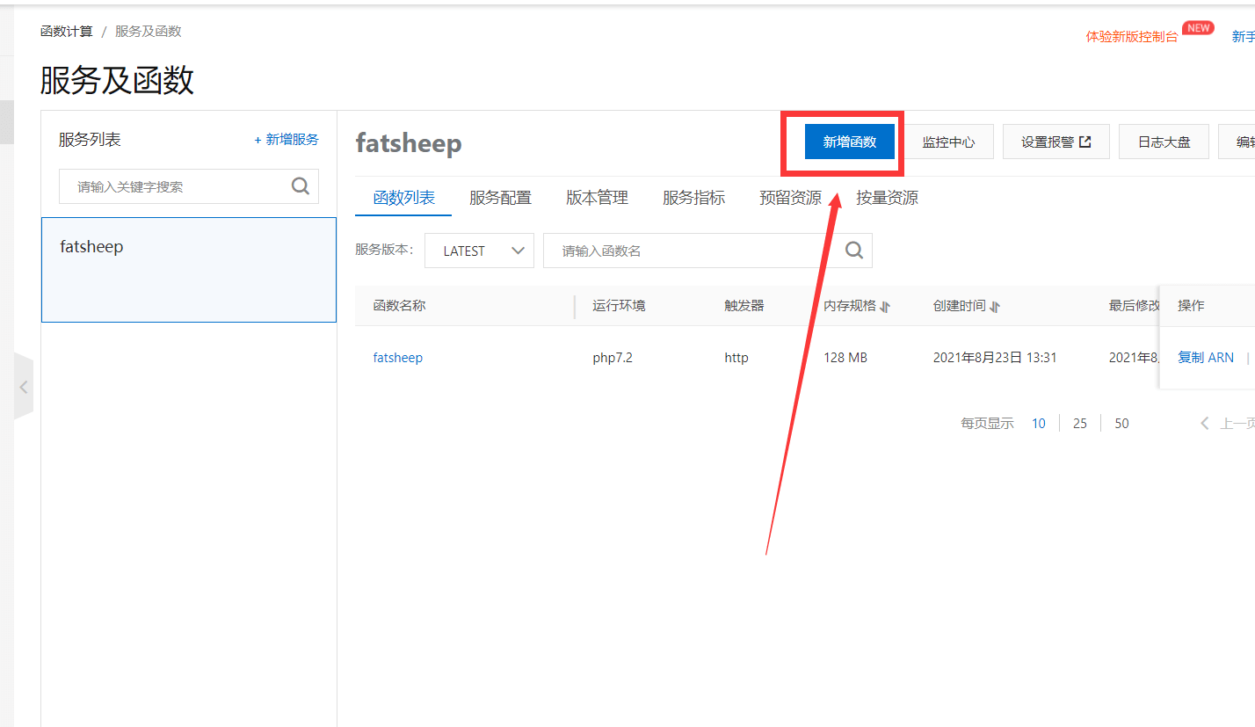Open the fatsheep function link in table
1255x727 pixels.
398,358
